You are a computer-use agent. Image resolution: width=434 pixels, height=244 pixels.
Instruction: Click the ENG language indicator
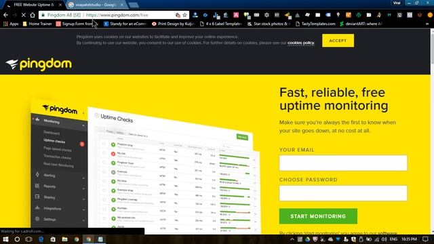pos(393,239)
